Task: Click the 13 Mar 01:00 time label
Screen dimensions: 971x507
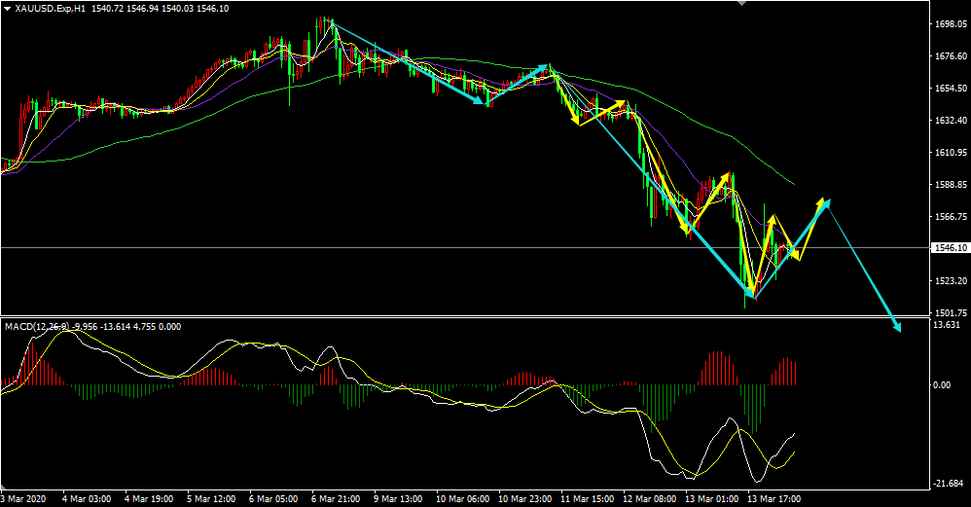Action: point(711,499)
